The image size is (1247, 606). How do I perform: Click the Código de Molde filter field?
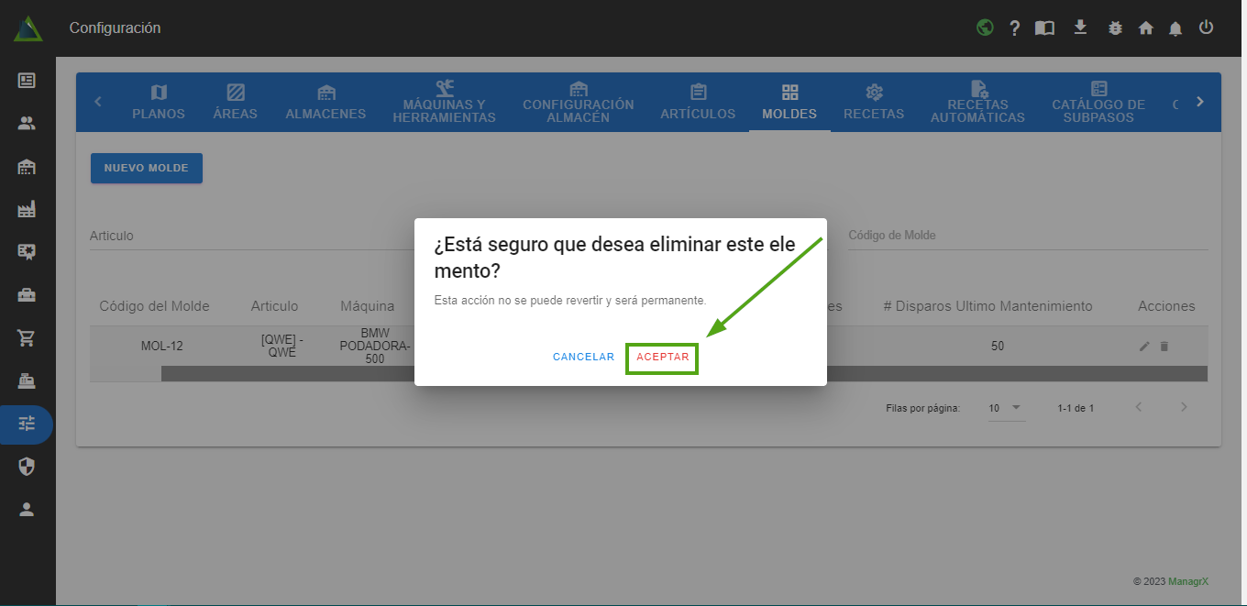point(1027,236)
